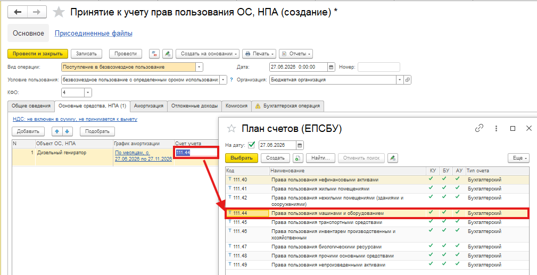This screenshot has width=537, height=275.
Task: Select account row 111.40
Action: click(x=376, y=179)
